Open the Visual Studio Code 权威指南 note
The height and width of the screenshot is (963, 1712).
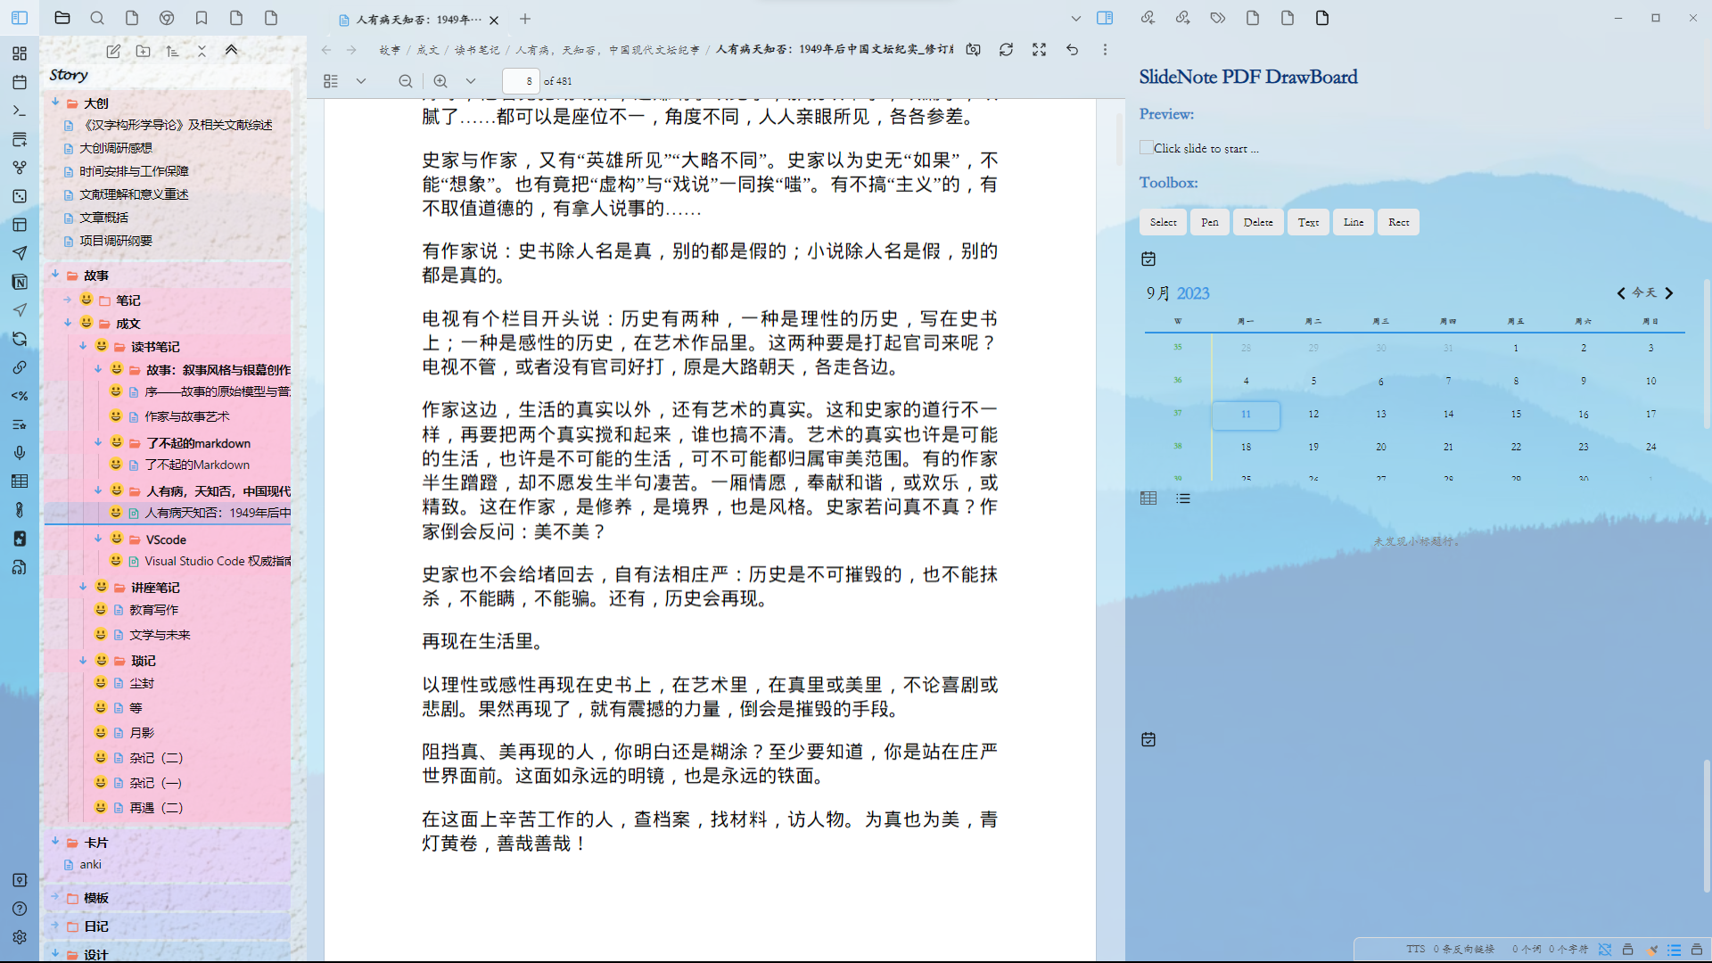pos(218,561)
